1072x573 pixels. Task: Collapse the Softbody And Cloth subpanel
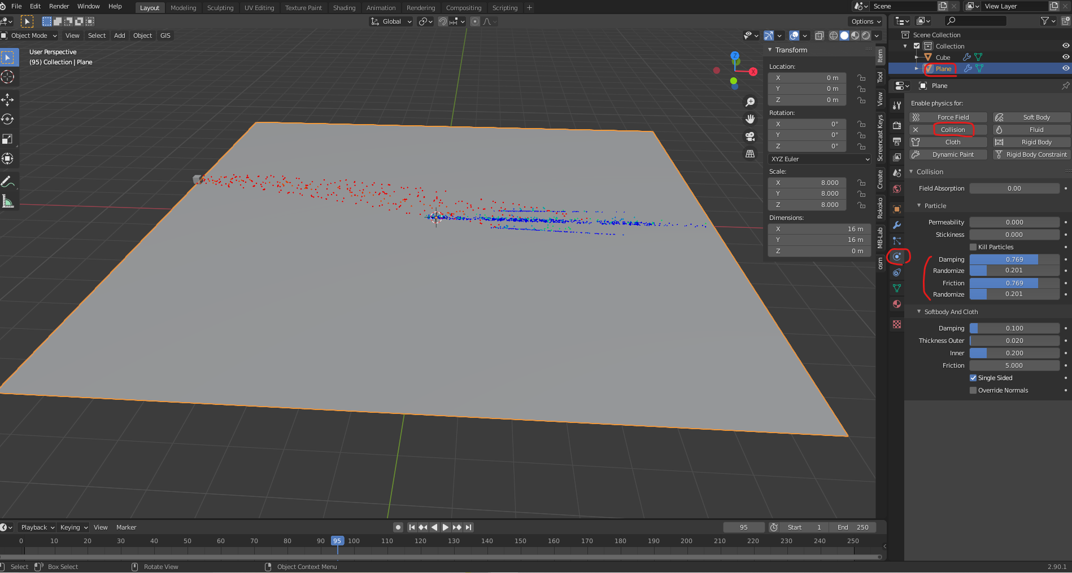pos(919,312)
